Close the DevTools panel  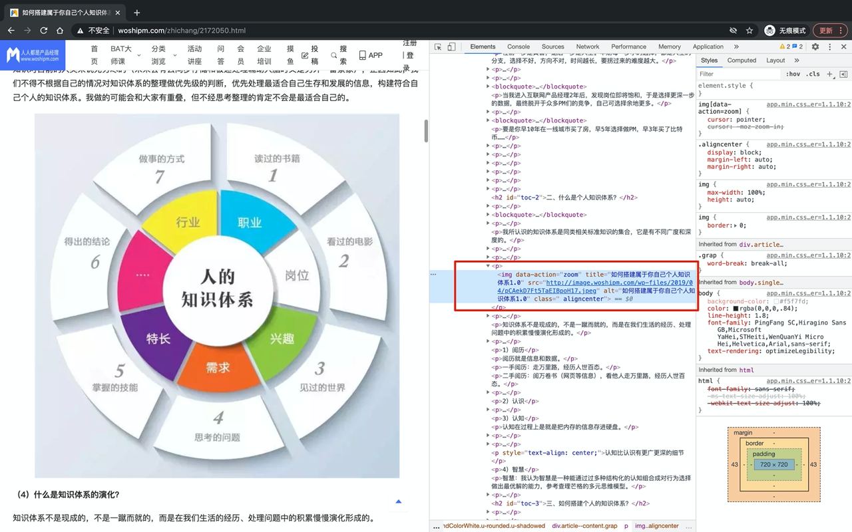pos(843,47)
